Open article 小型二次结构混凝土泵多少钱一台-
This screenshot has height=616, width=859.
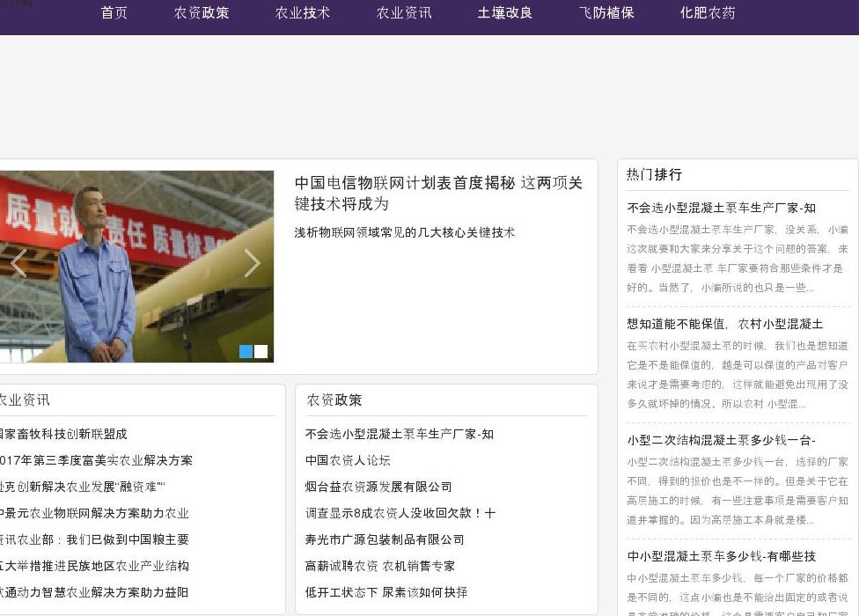click(x=721, y=440)
